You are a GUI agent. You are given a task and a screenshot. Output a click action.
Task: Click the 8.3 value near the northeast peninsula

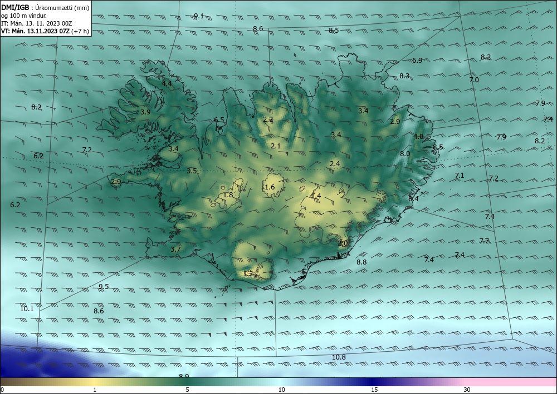pos(404,76)
